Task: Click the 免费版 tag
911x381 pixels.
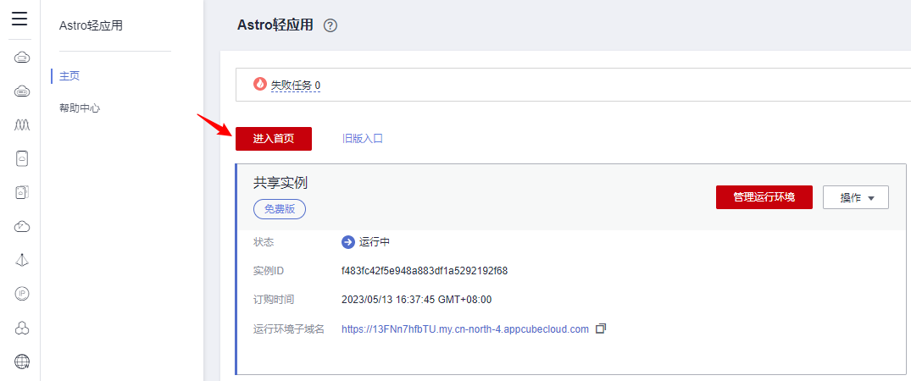Action: [280, 210]
